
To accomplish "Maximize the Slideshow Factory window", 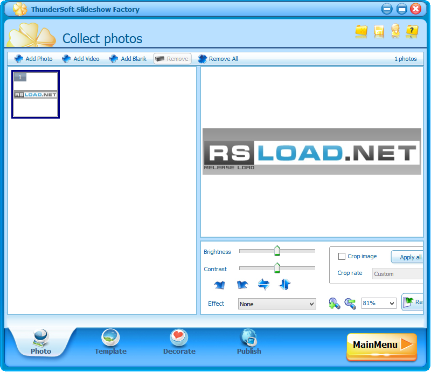I will [401, 9].
